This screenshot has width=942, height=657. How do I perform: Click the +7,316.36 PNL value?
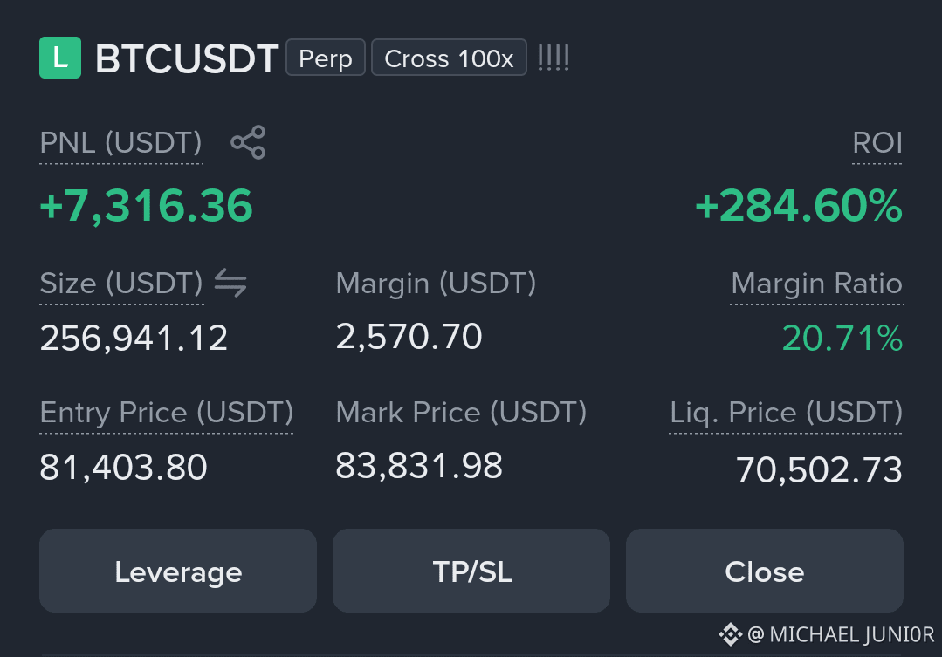(x=146, y=206)
